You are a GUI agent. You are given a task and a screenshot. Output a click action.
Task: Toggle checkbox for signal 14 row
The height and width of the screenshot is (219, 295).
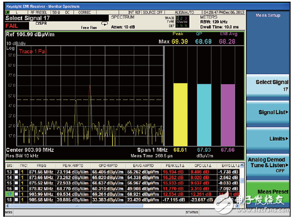(17, 177)
